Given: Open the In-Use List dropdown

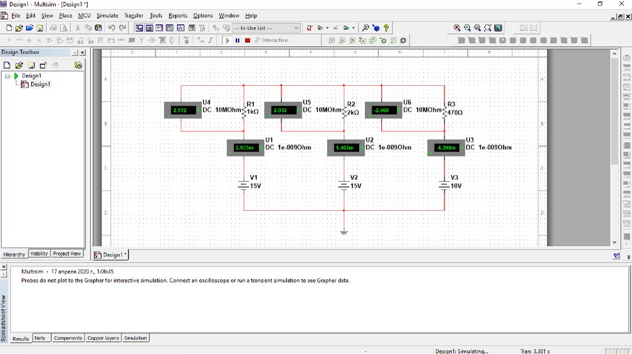Looking at the screenshot, I should tap(296, 28).
